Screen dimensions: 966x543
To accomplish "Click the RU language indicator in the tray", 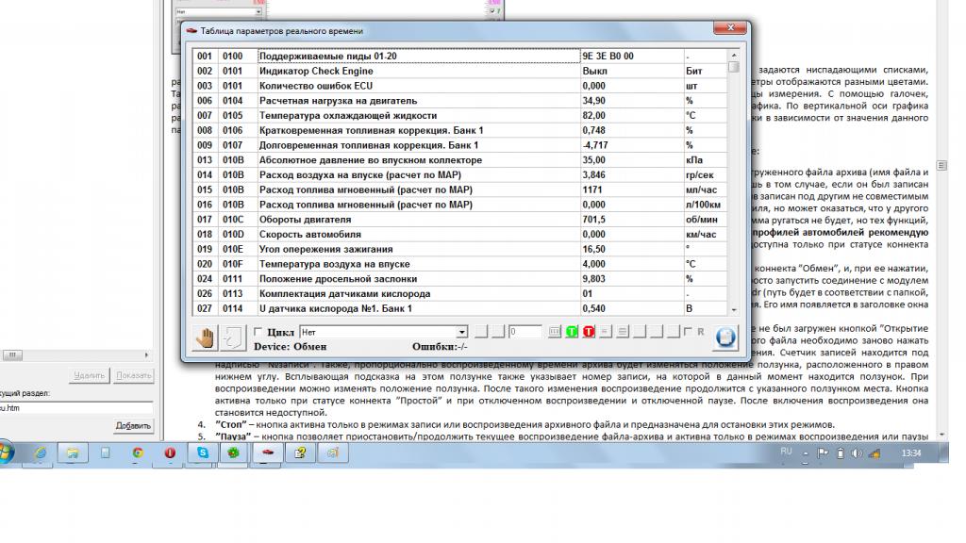I will 787,452.
